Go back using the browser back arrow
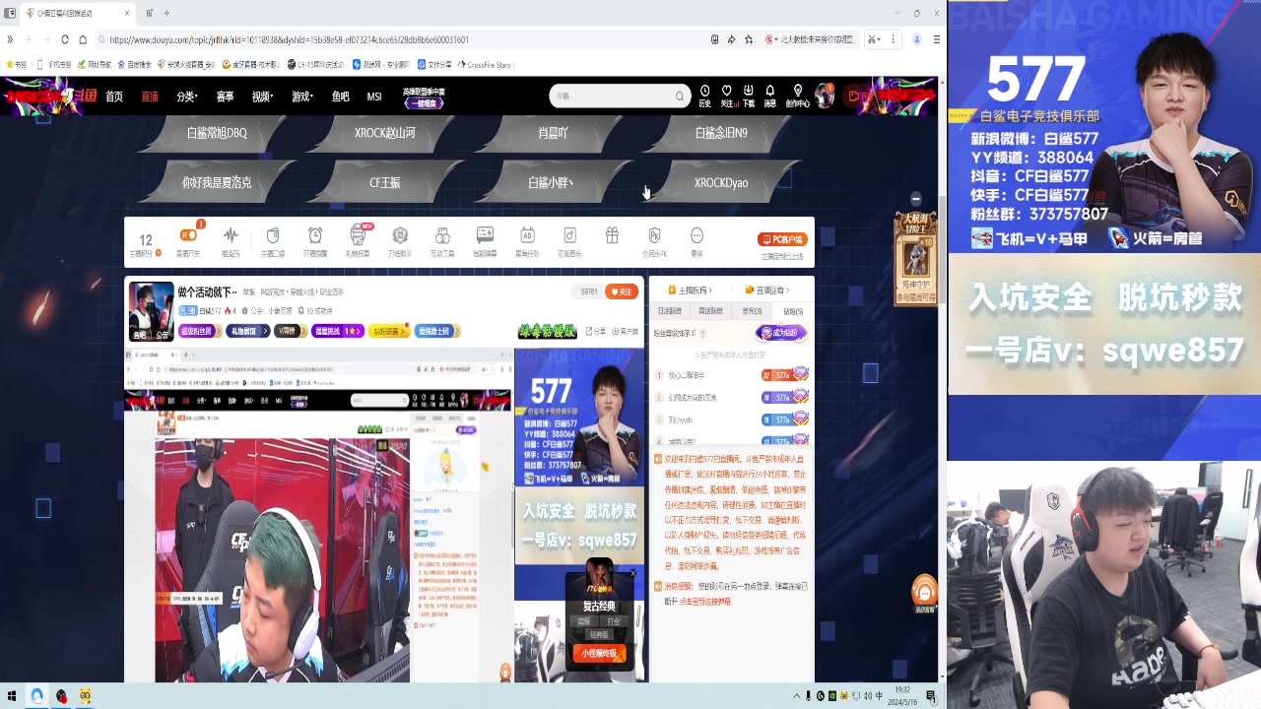Image resolution: width=1261 pixels, height=709 pixels. click(x=29, y=39)
